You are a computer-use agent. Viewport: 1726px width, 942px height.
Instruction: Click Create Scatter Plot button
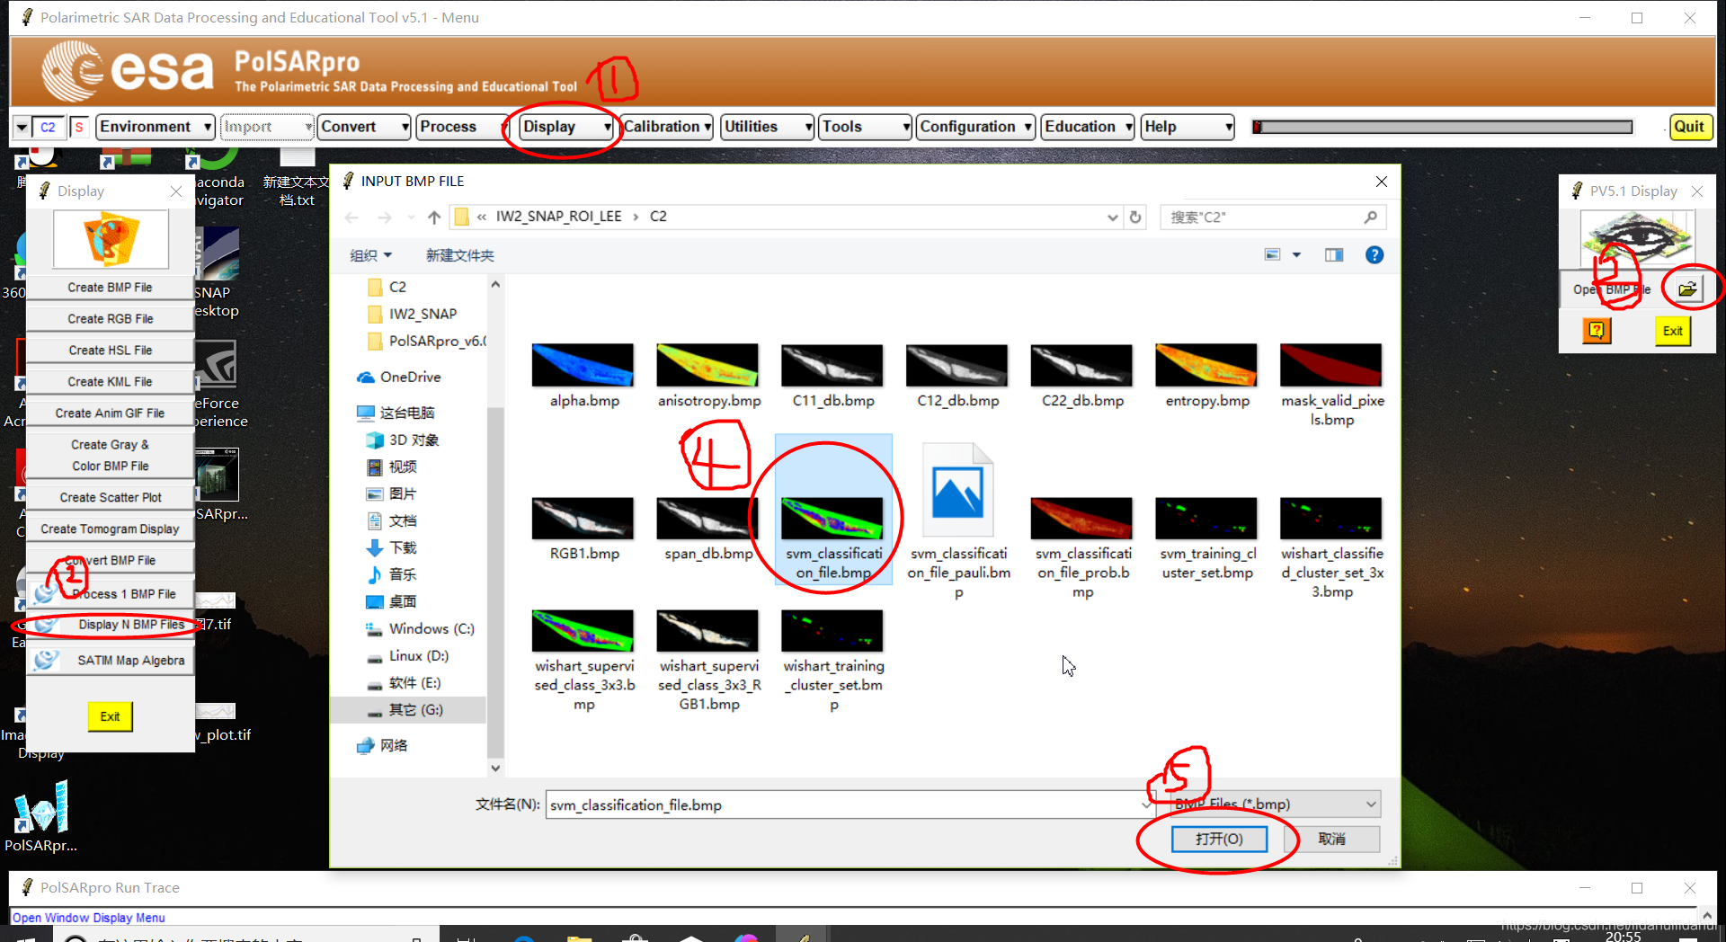click(x=110, y=497)
